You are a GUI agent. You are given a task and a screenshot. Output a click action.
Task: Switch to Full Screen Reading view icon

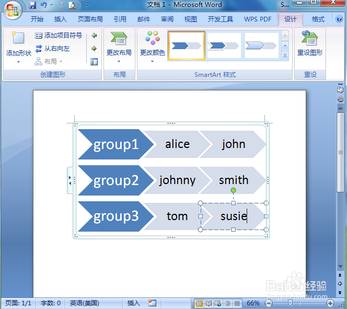click(209, 303)
